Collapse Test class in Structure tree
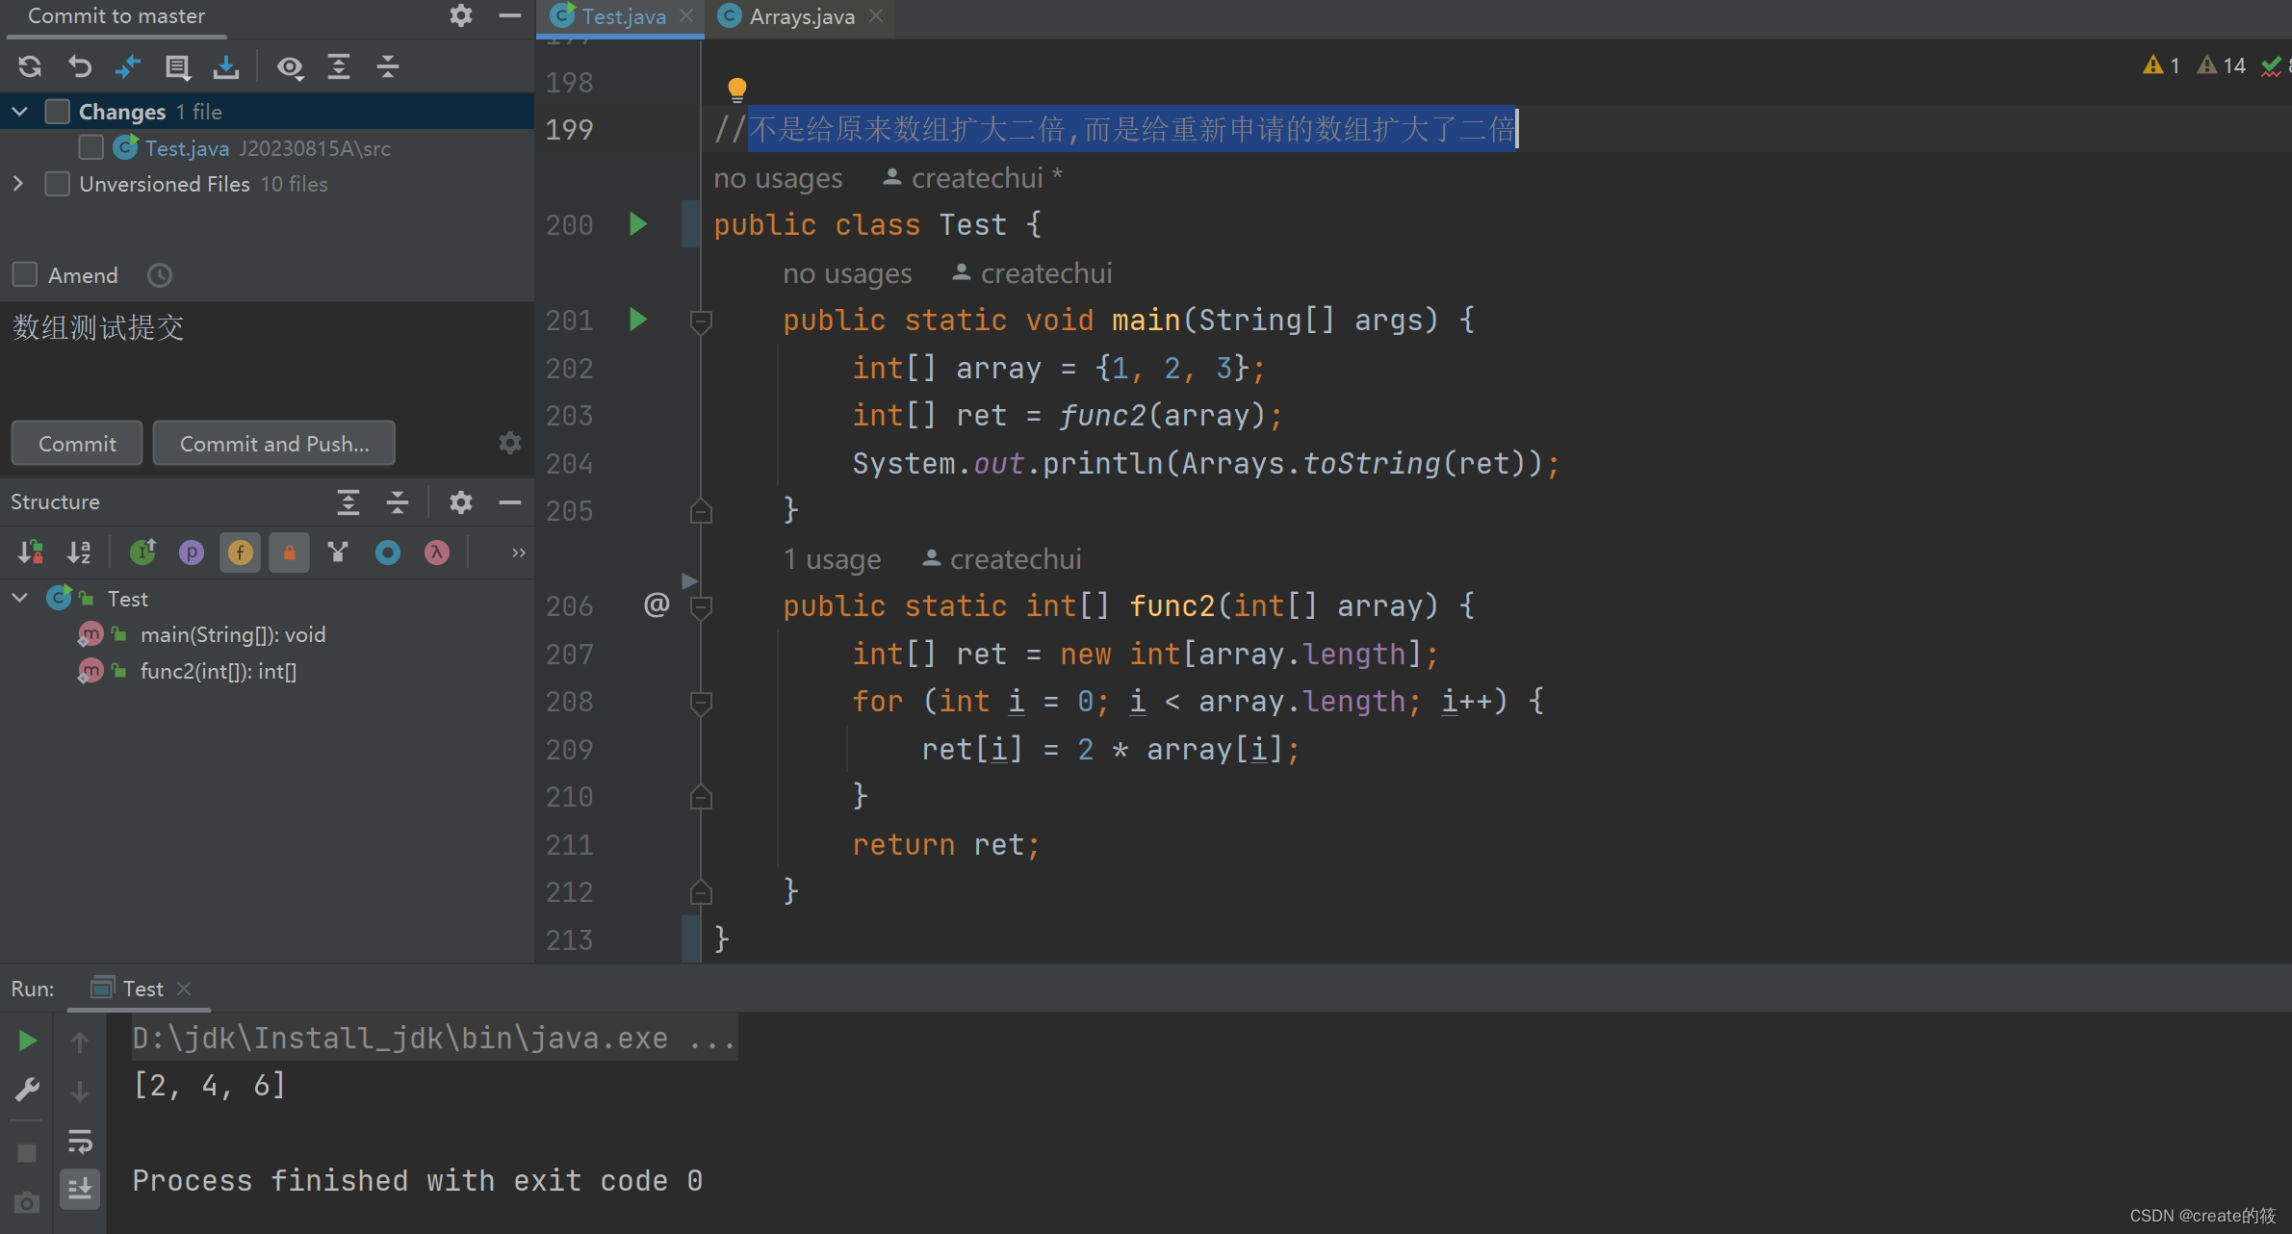The image size is (2292, 1234). (x=18, y=599)
